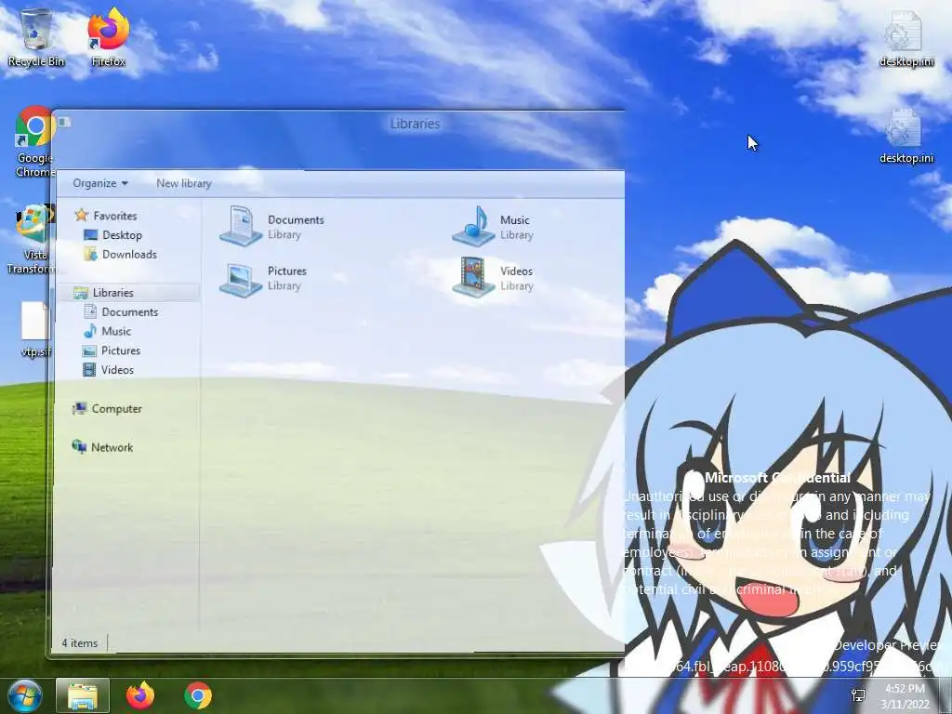This screenshot has height=714, width=952.
Task: Click the New library button
Action: tap(184, 183)
